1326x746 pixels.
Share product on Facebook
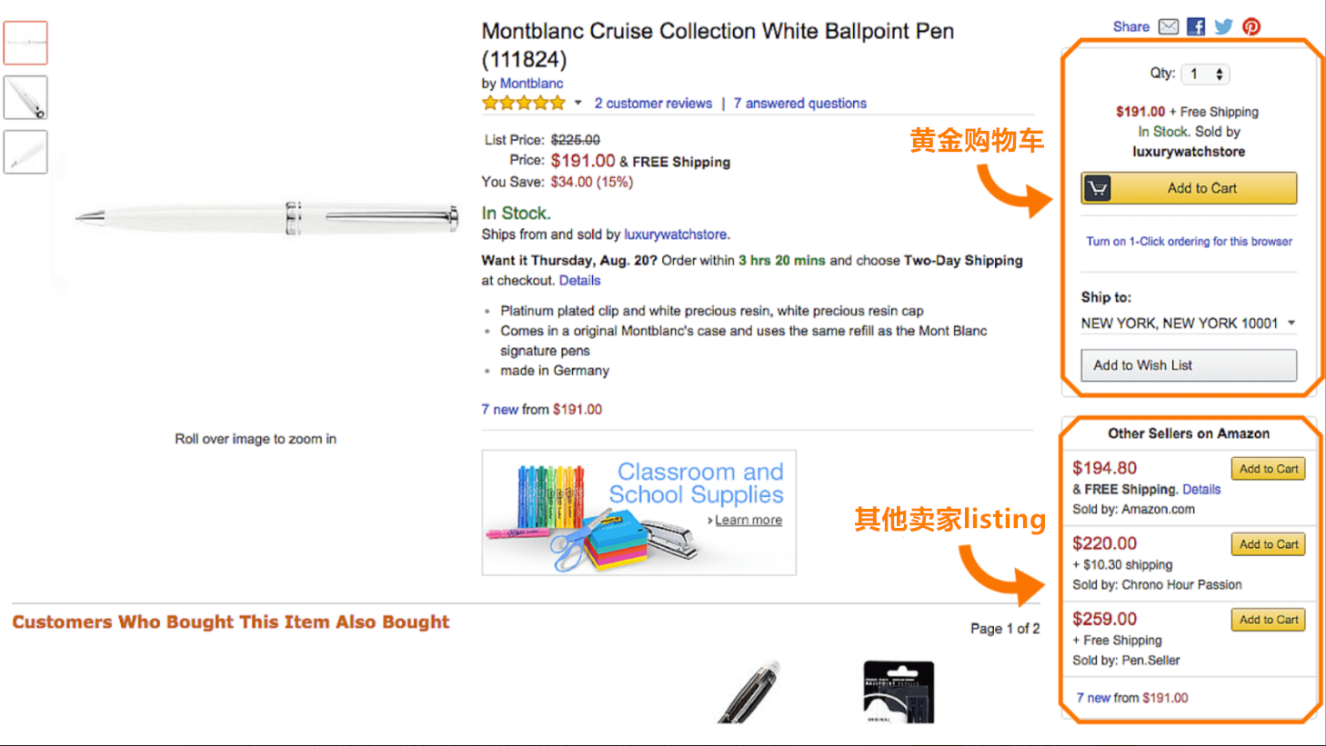click(1196, 26)
